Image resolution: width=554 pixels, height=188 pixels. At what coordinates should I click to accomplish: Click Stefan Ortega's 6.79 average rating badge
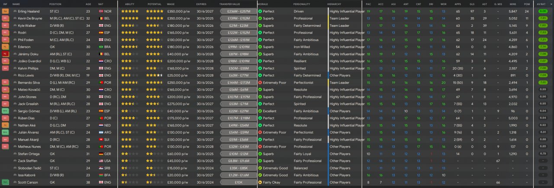coord(543,154)
